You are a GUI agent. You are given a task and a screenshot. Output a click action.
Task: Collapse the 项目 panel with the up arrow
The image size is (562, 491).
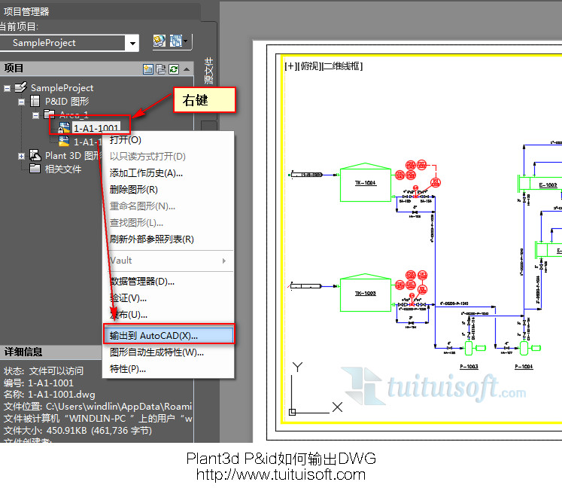click(x=187, y=69)
